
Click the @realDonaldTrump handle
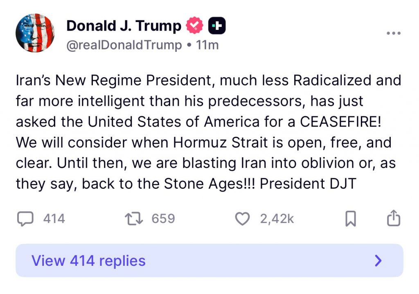pos(124,45)
